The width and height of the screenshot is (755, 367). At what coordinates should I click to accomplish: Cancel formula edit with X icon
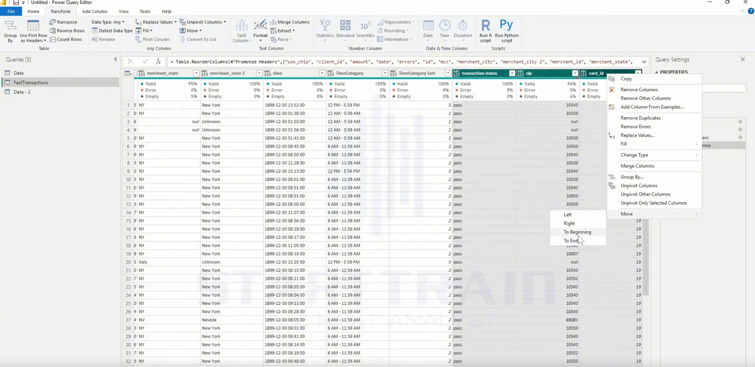coord(130,61)
